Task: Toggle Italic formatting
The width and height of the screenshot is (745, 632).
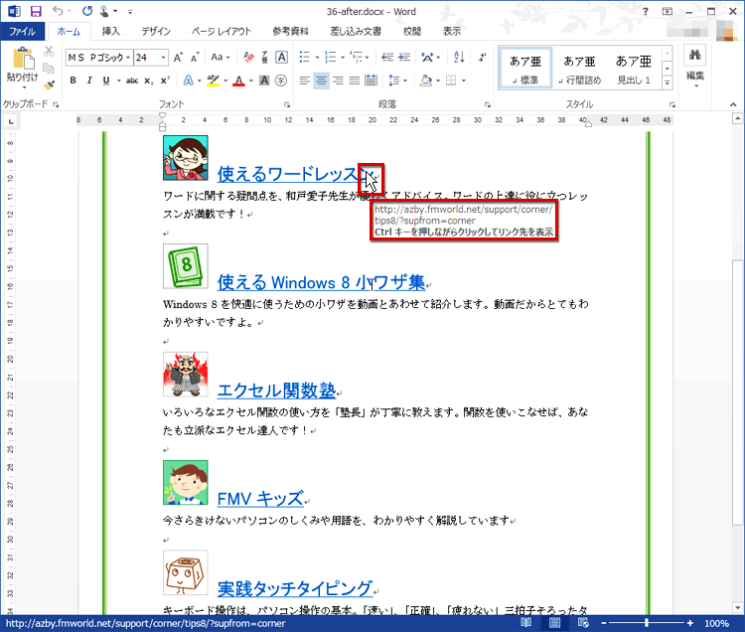Action: click(89, 80)
